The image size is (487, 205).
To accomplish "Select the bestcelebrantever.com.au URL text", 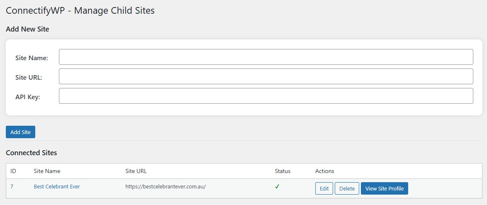I will tap(166, 187).
